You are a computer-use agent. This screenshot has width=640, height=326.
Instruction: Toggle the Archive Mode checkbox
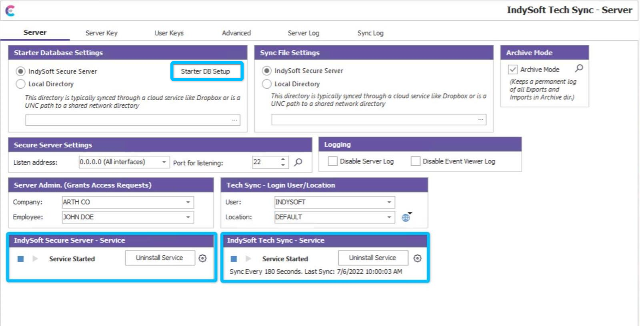pyautogui.click(x=513, y=70)
